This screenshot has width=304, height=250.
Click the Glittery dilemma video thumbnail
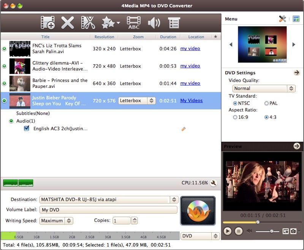coord(20,66)
